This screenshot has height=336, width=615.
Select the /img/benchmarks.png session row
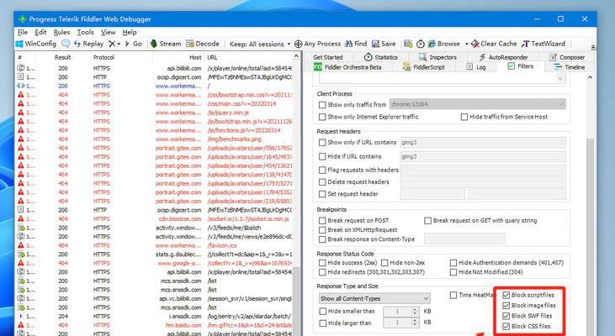pos(155,139)
